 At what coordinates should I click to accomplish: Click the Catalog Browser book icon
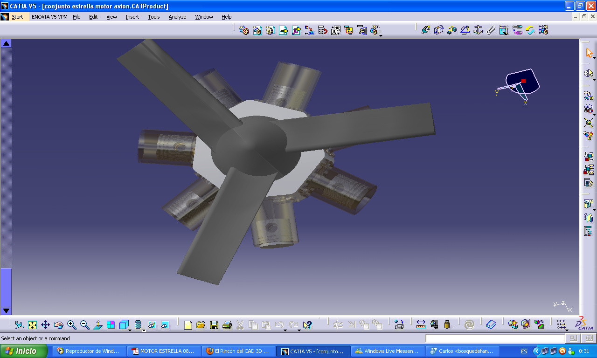(x=491, y=325)
